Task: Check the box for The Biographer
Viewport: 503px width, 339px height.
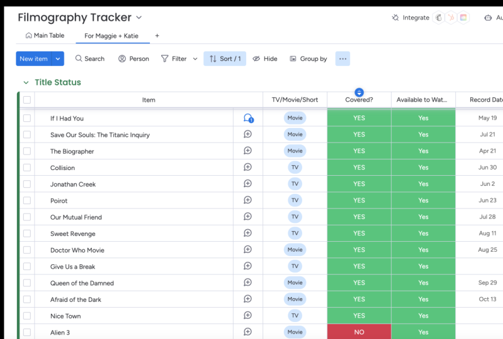Action: coord(27,151)
